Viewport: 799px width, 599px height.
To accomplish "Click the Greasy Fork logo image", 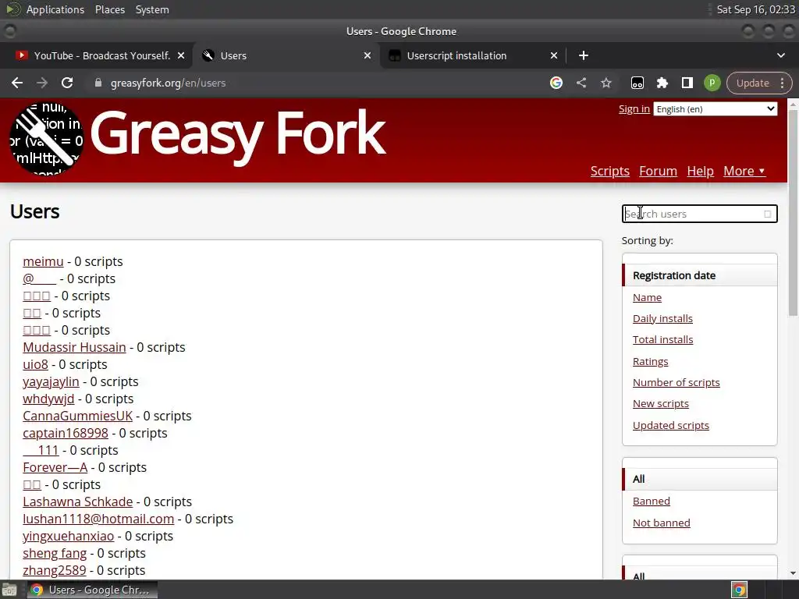I will point(46,138).
